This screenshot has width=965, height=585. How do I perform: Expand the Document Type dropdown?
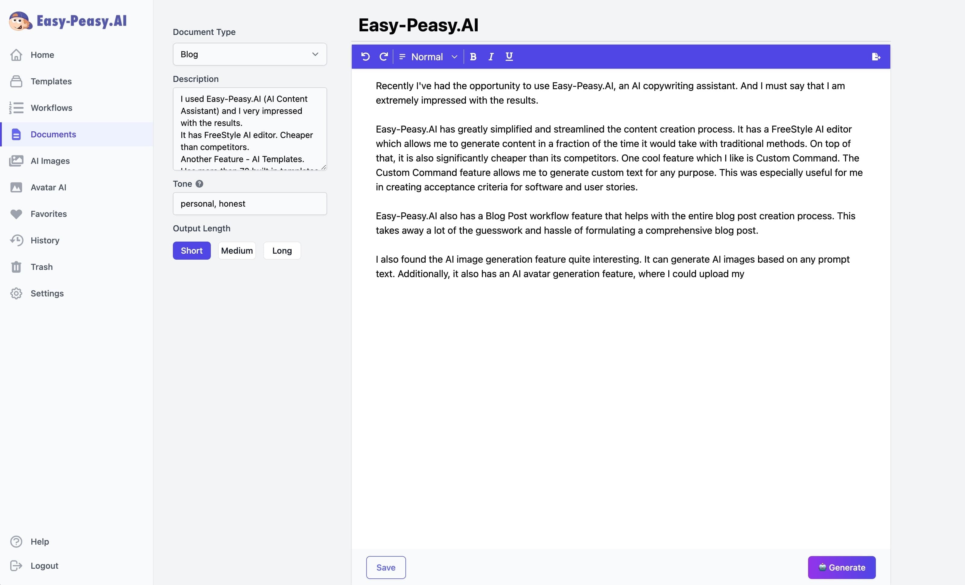[249, 54]
